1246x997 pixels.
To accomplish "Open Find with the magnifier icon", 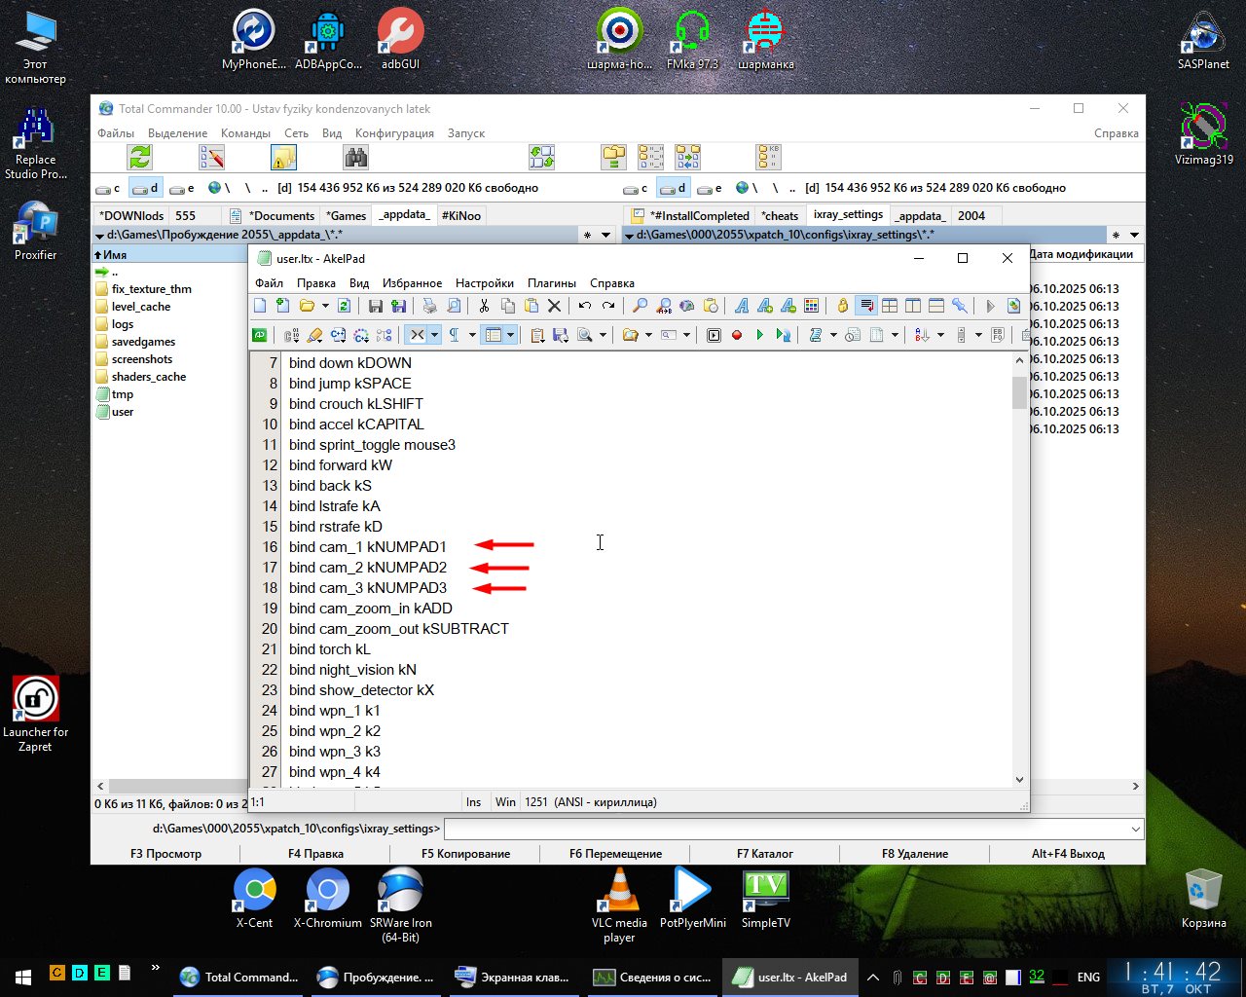I will click(x=640, y=306).
